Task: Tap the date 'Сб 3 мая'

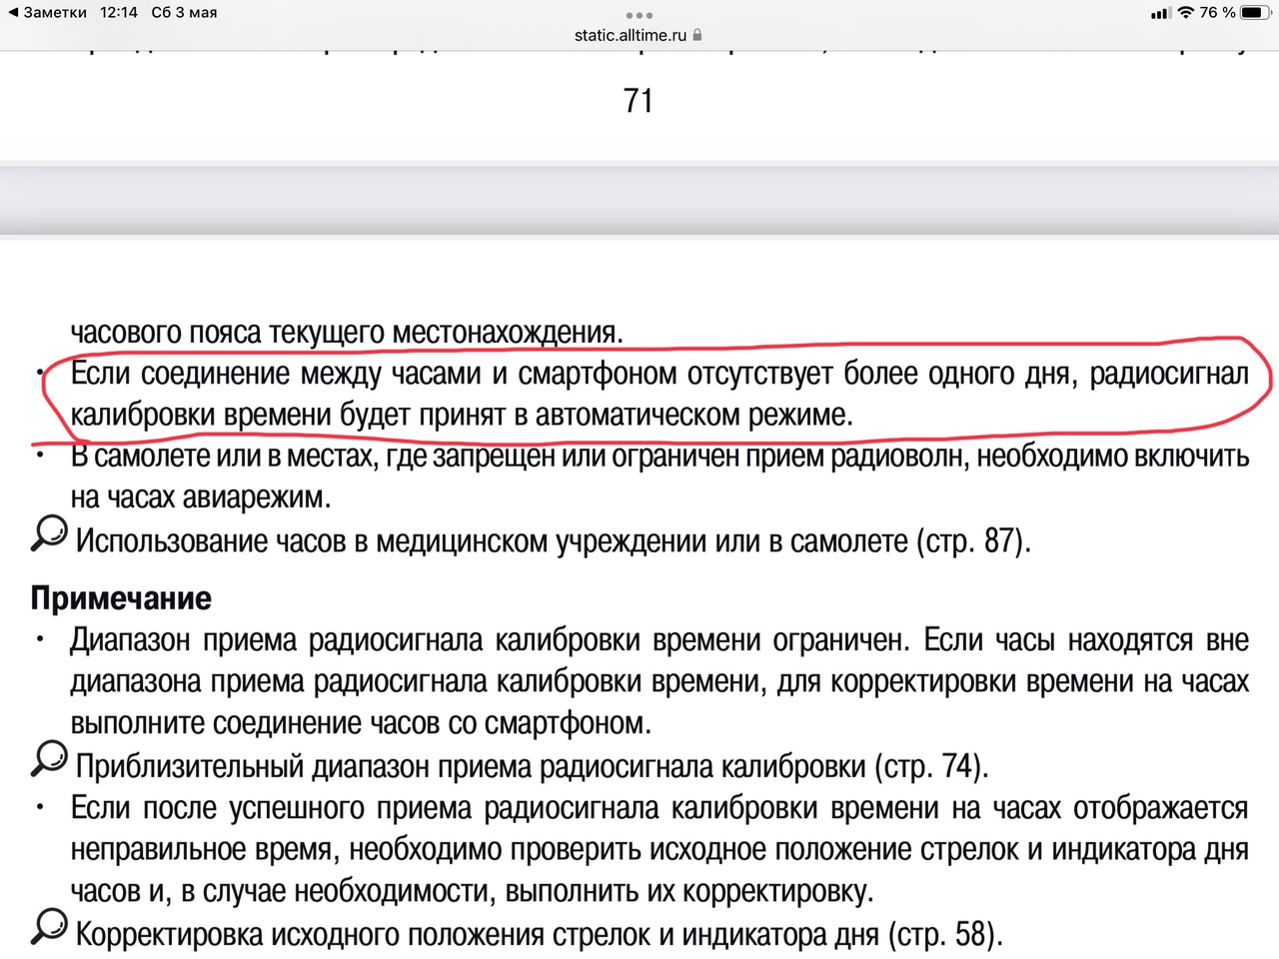Action: (184, 13)
